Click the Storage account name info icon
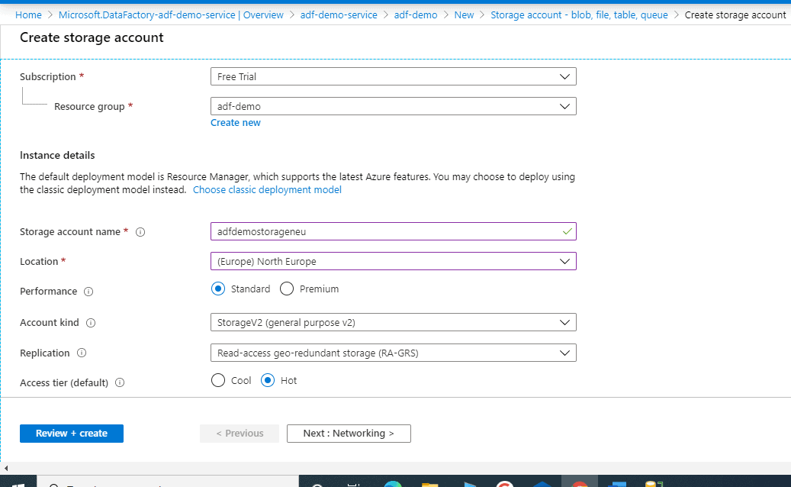 click(x=140, y=232)
